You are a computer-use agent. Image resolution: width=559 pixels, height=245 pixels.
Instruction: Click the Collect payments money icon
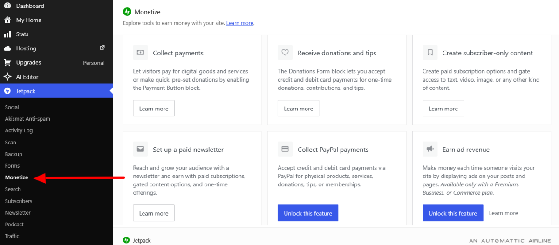[x=140, y=53]
